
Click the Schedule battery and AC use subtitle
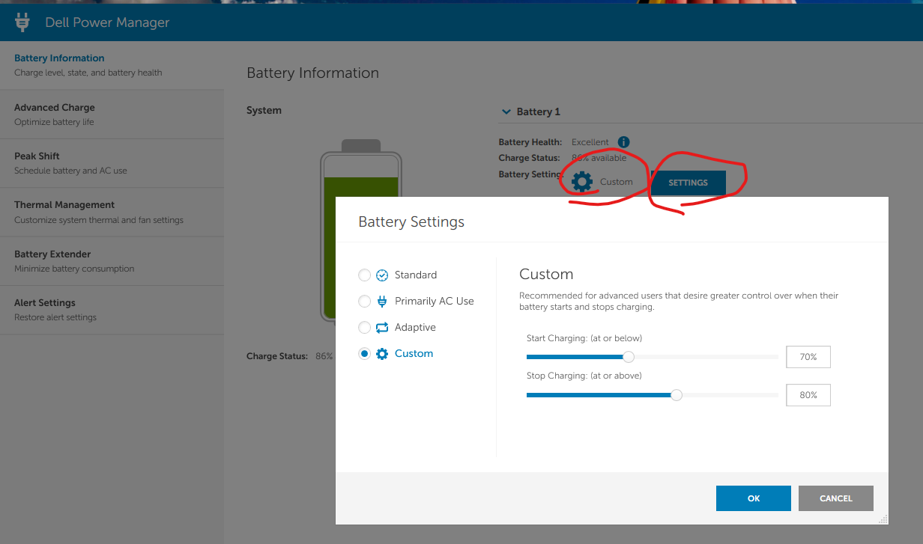point(70,171)
